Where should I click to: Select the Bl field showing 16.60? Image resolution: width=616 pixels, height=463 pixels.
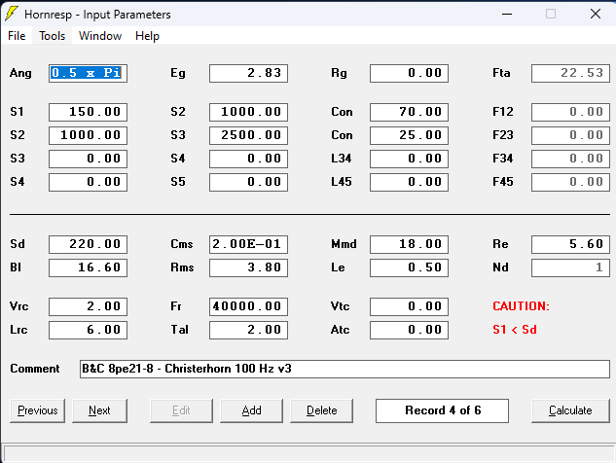(x=88, y=267)
